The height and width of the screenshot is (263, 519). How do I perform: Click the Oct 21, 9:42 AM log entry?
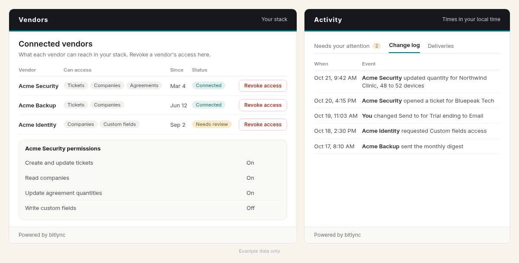coord(407,81)
